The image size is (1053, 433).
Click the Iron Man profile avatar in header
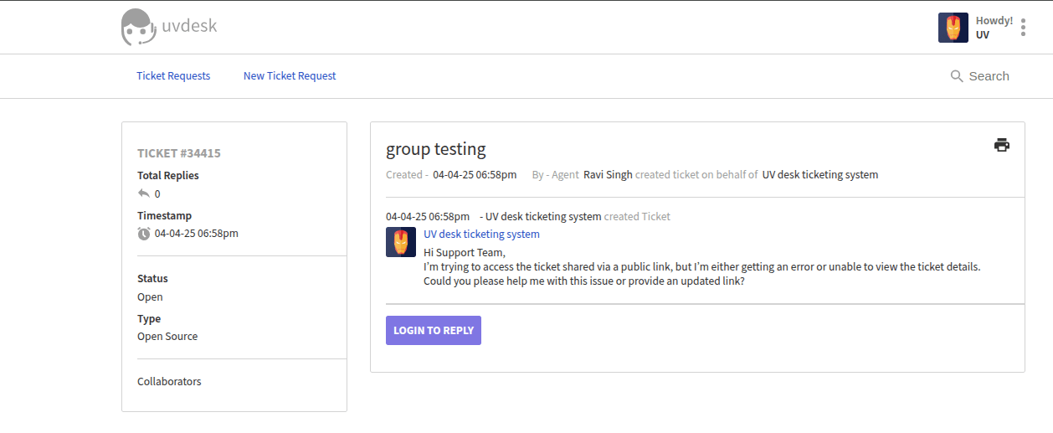pyautogui.click(x=953, y=28)
